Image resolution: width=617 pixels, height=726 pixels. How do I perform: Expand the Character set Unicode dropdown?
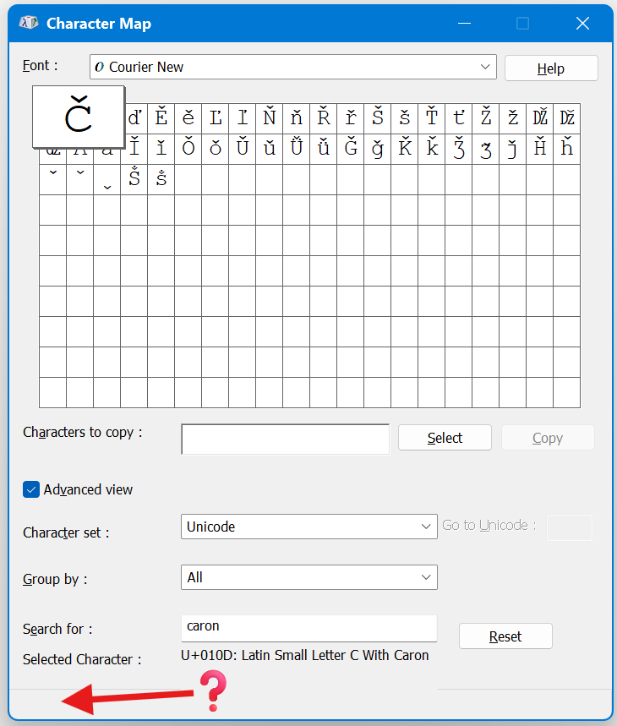point(308,527)
